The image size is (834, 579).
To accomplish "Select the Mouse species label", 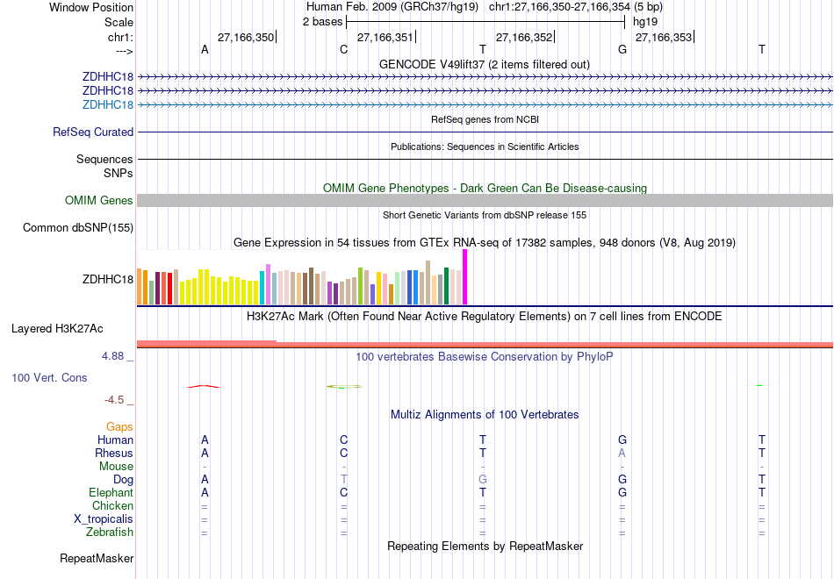I will (x=116, y=467).
